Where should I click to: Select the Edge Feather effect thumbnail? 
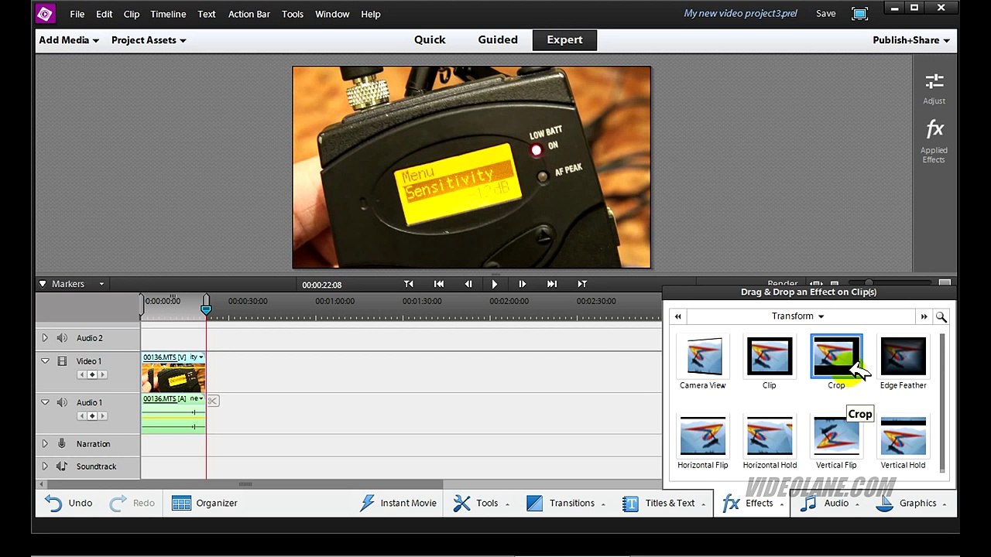[x=903, y=357]
